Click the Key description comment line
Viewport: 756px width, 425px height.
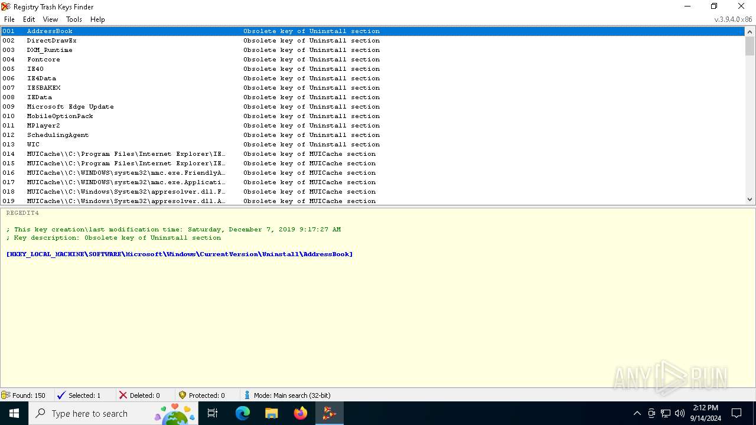(113, 238)
